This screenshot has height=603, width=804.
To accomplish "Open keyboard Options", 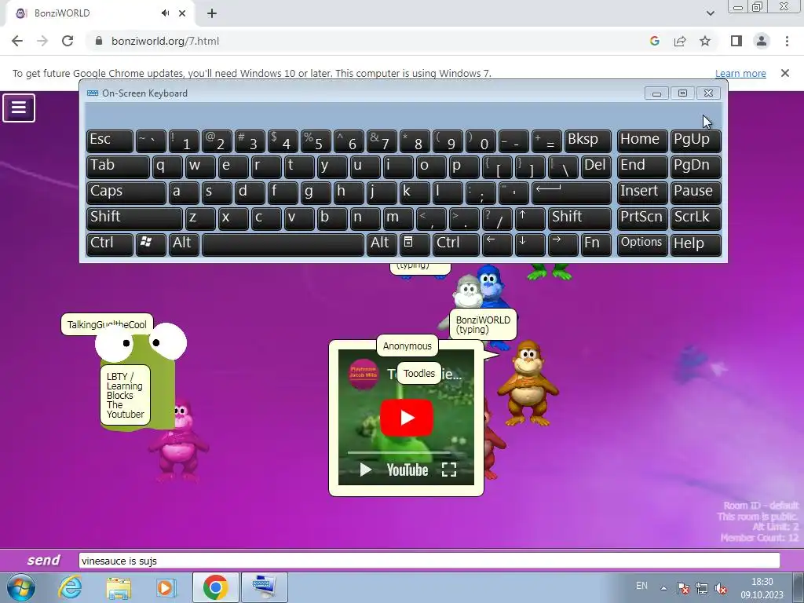I will [x=642, y=243].
